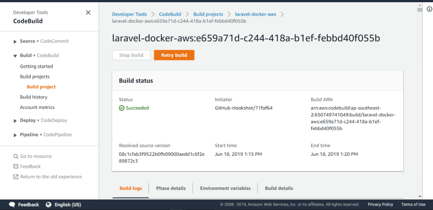Open the Environment variables tab
This screenshot has height=210, width=433.
(x=225, y=188)
